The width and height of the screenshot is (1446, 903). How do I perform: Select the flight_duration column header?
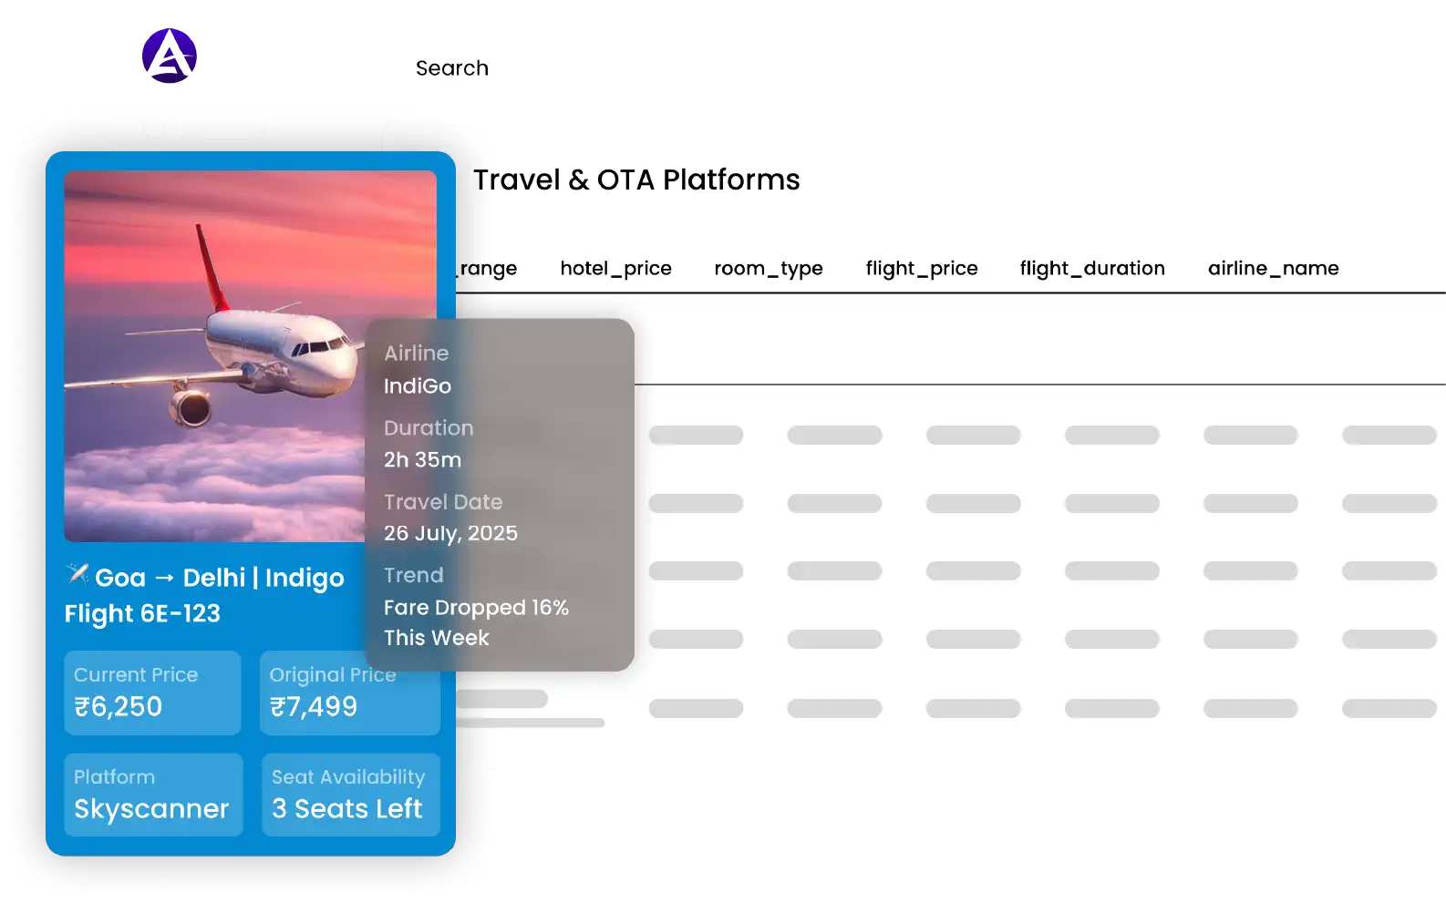(x=1091, y=269)
